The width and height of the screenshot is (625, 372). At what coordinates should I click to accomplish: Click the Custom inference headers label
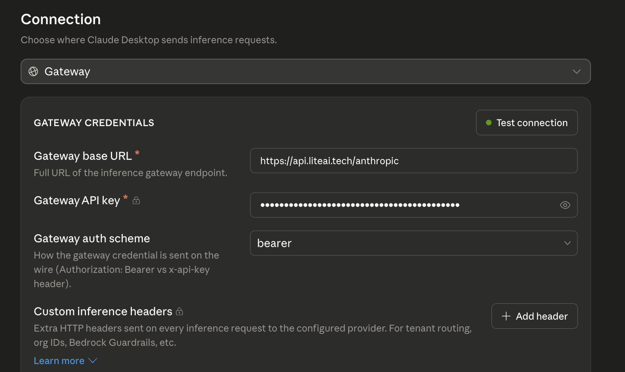pyautogui.click(x=103, y=311)
